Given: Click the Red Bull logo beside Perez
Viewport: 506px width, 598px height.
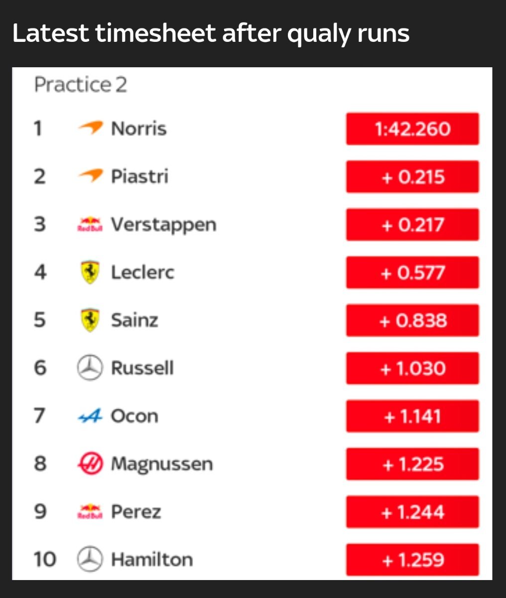Looking at the screenshot, I should pos(90,511).
